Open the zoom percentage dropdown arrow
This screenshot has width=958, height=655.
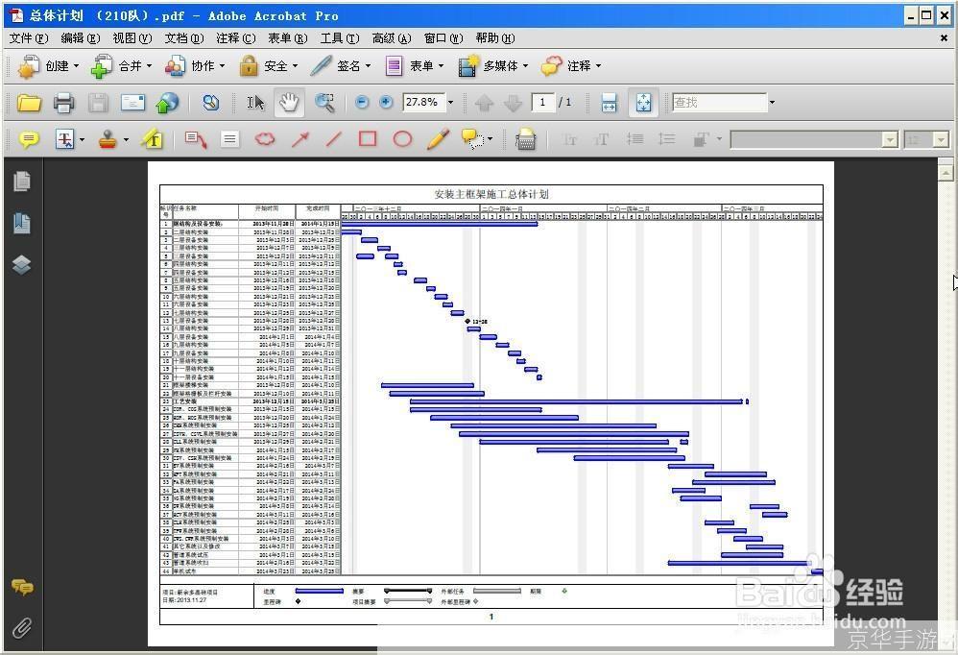point(451,103)
